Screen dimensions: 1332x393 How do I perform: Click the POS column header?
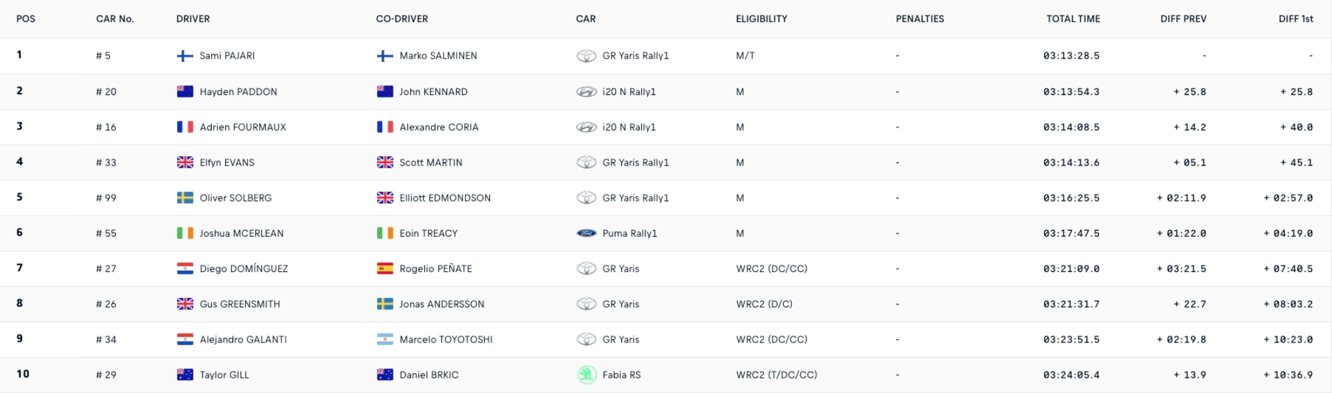coord(26,19)
